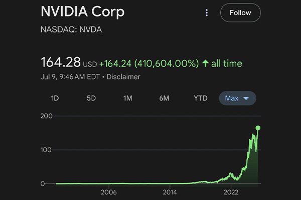The height and width of the screenshot is (200, 301).
Task: Click the 200 gridline label
Action: pos(47,116)
